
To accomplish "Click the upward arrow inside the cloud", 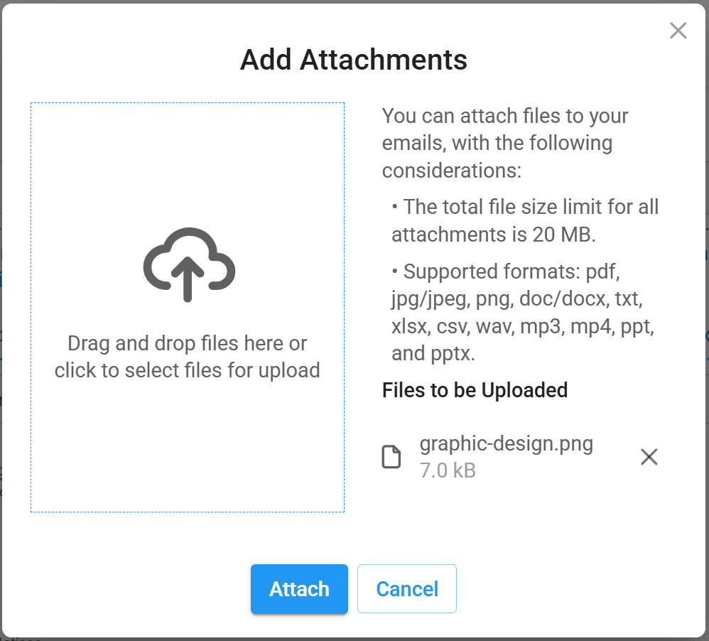I will (x=188, y=279).
